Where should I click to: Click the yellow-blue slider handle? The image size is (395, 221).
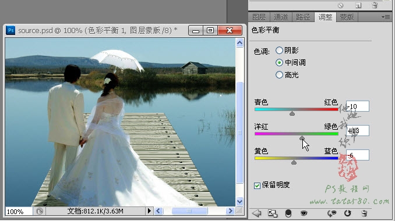[x=294, y=162]
